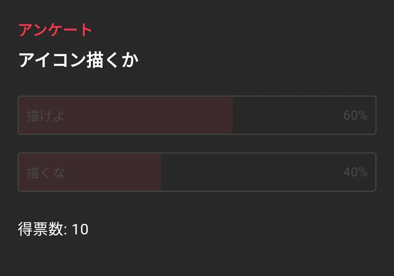Screen dimensions: 394x276
Task: Click the number 10 in vote count
Action: pos(80,230)
